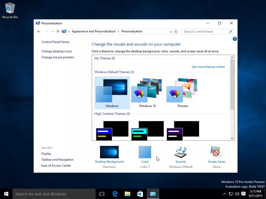Open Task View on the taskbar
The height and width of the screenshot is (199, 266).
click(102, 194)
